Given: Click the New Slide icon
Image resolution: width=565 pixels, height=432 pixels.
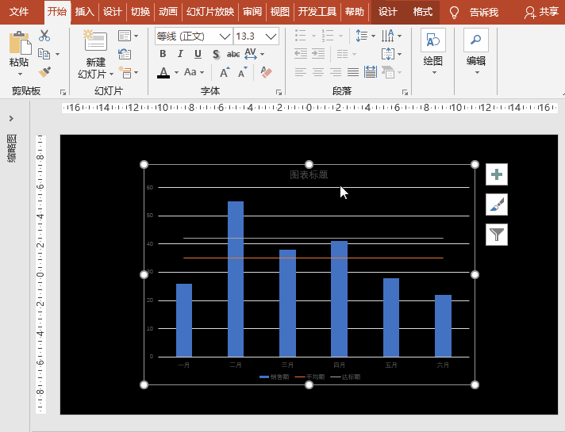Looking at the screenshot, I should tap(95, 40).
